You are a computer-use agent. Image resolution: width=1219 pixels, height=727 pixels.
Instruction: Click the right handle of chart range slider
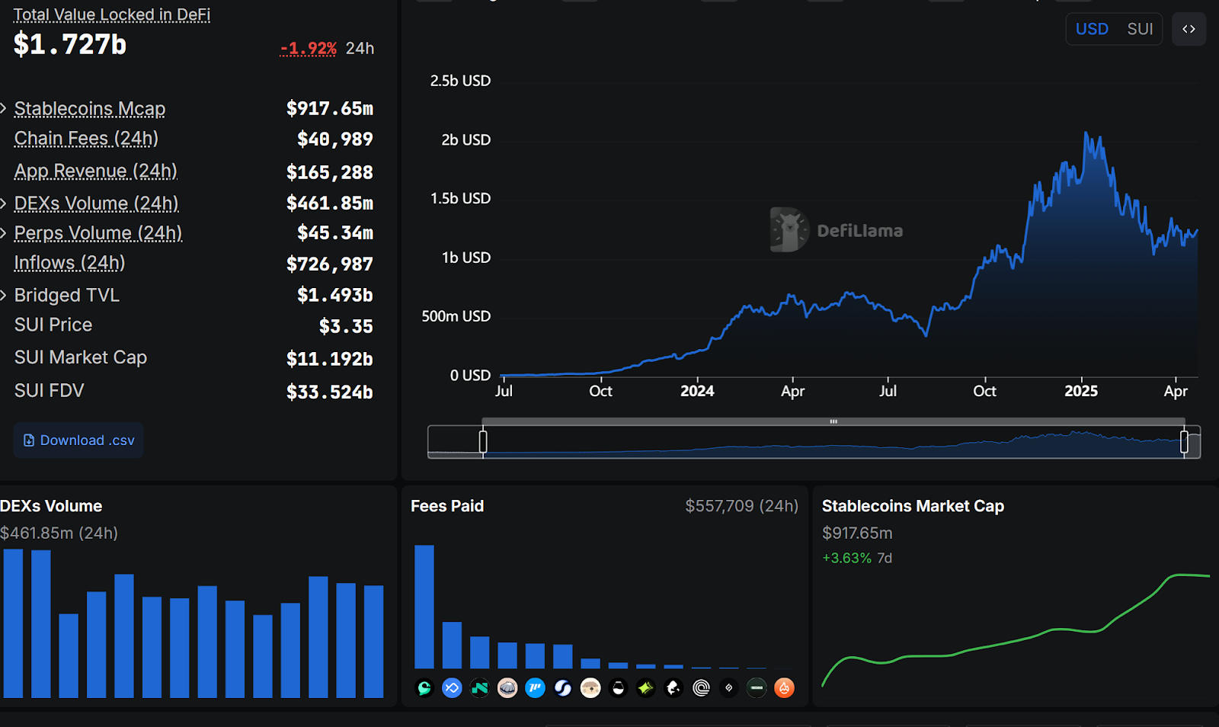(x=1184, y=441)
